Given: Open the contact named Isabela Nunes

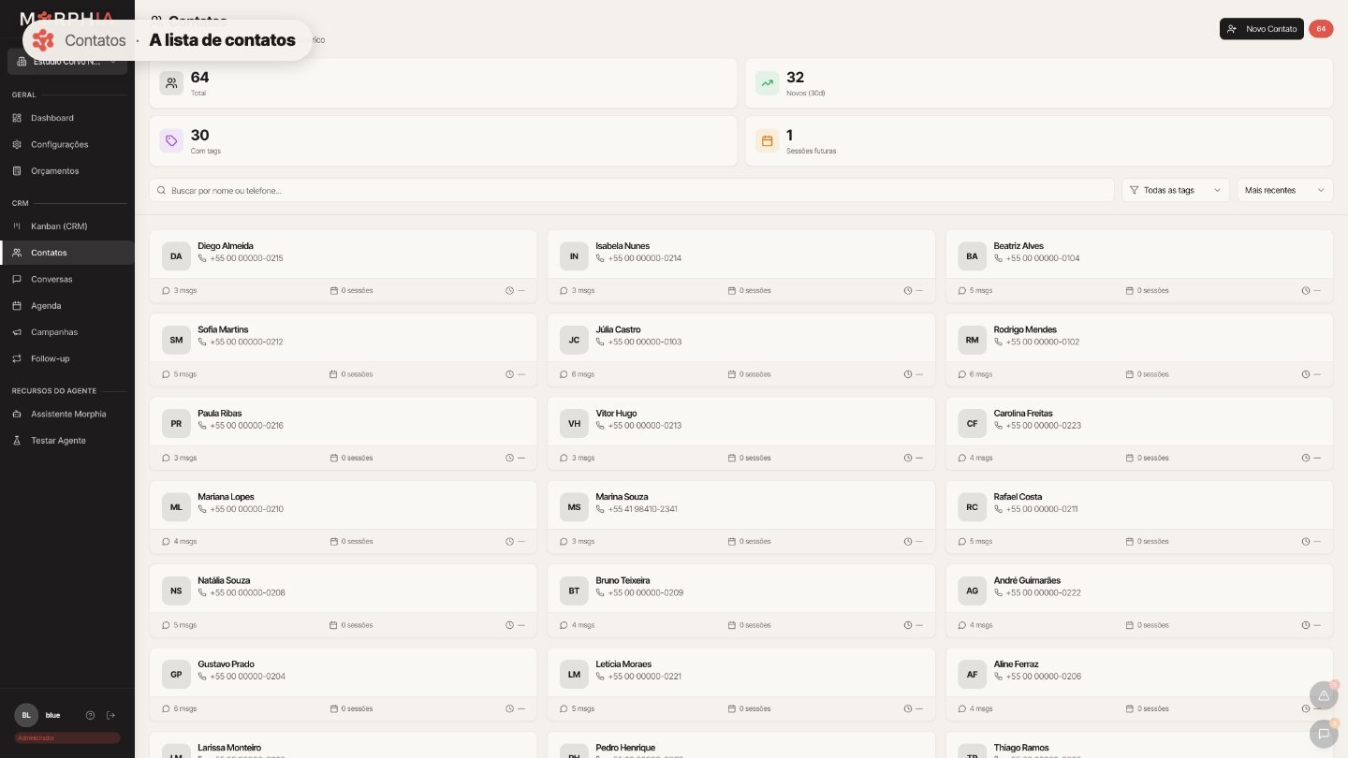Looking at the screenshot, I should click(623, 246).
